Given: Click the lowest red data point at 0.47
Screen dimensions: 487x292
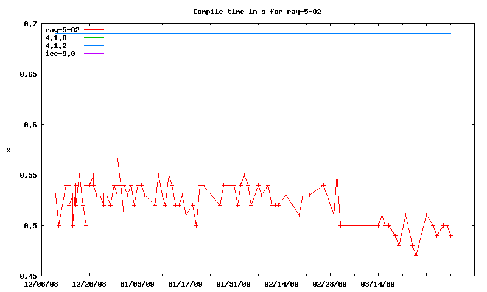Looking at the screenshot, I should point(416,255).
